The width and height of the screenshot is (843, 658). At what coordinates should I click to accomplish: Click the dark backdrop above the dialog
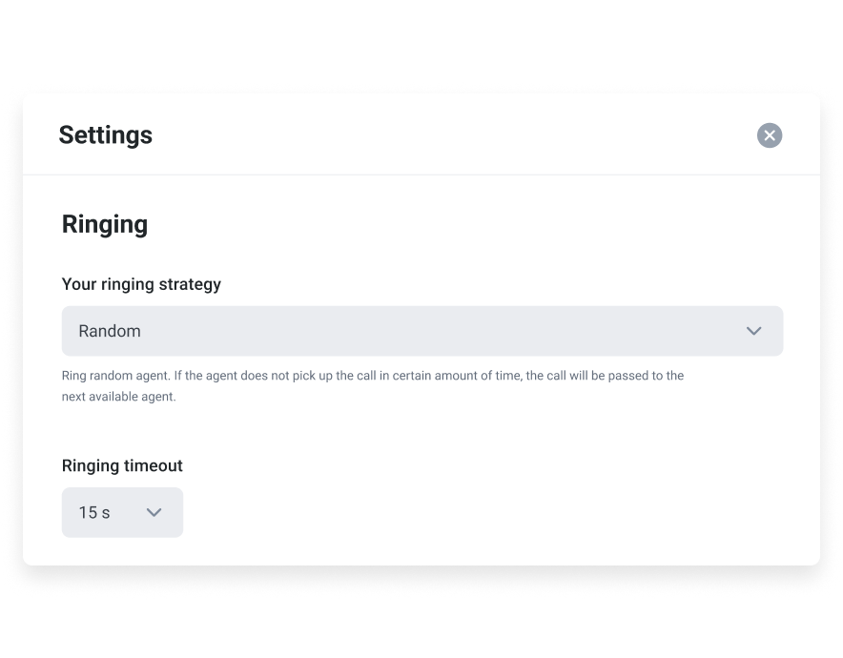pos(421,43)
